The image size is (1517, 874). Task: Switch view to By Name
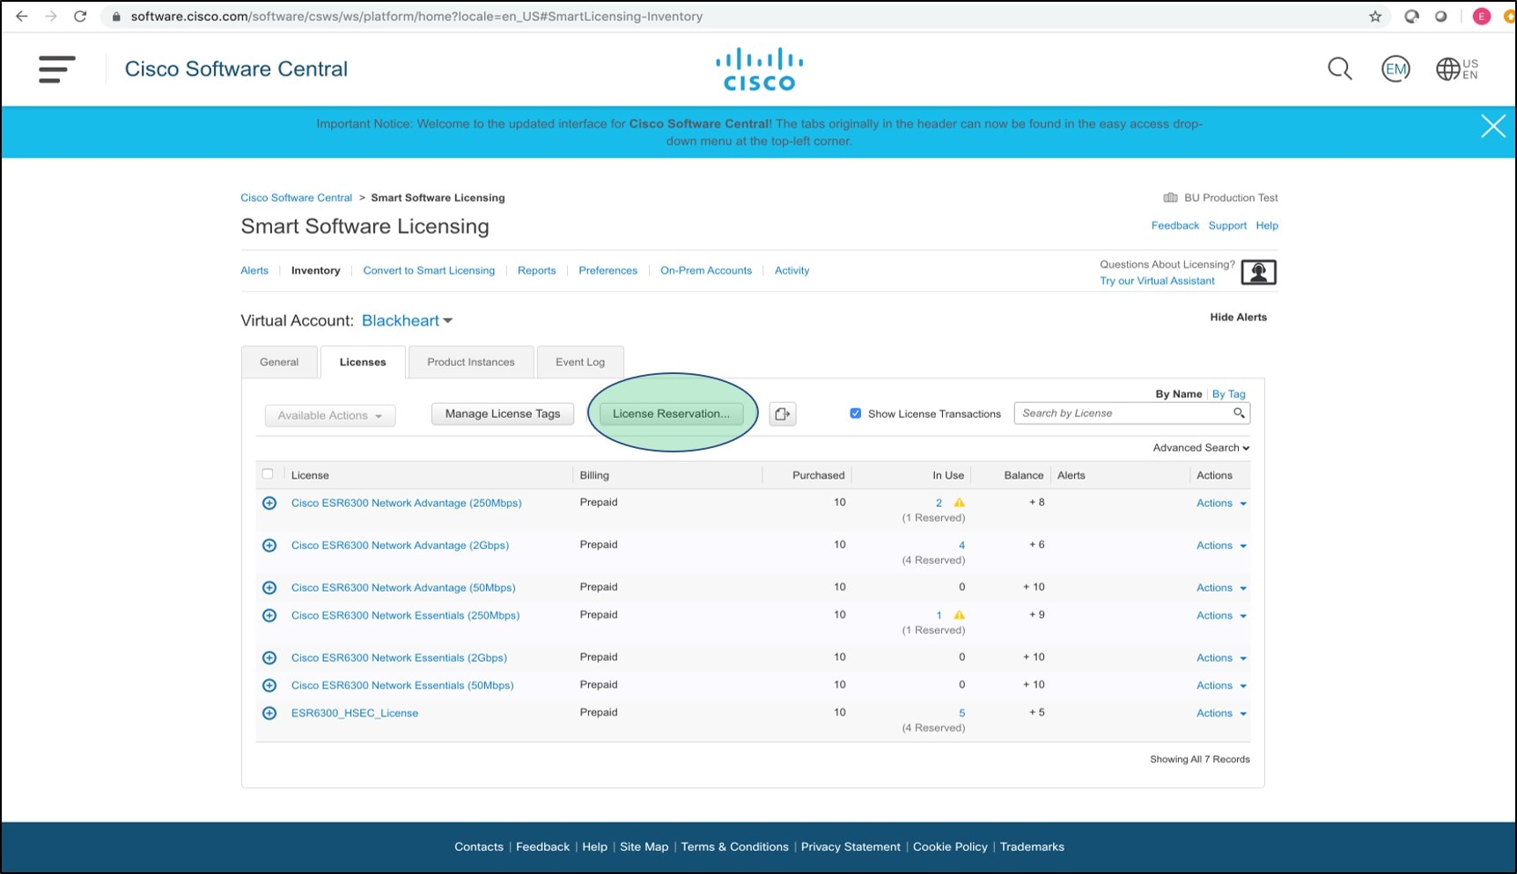(x=1178, y=393)
